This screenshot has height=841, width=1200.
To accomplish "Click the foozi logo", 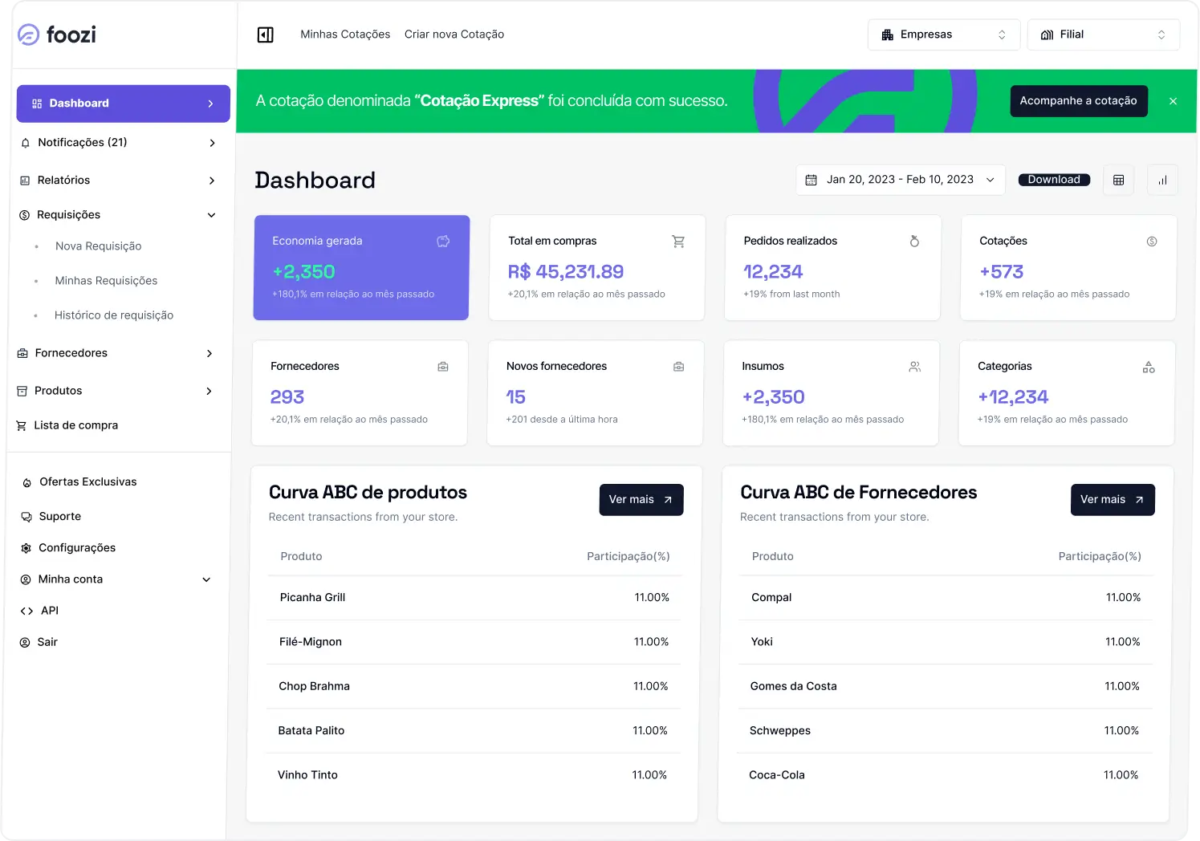I will (x=57, y=35).
